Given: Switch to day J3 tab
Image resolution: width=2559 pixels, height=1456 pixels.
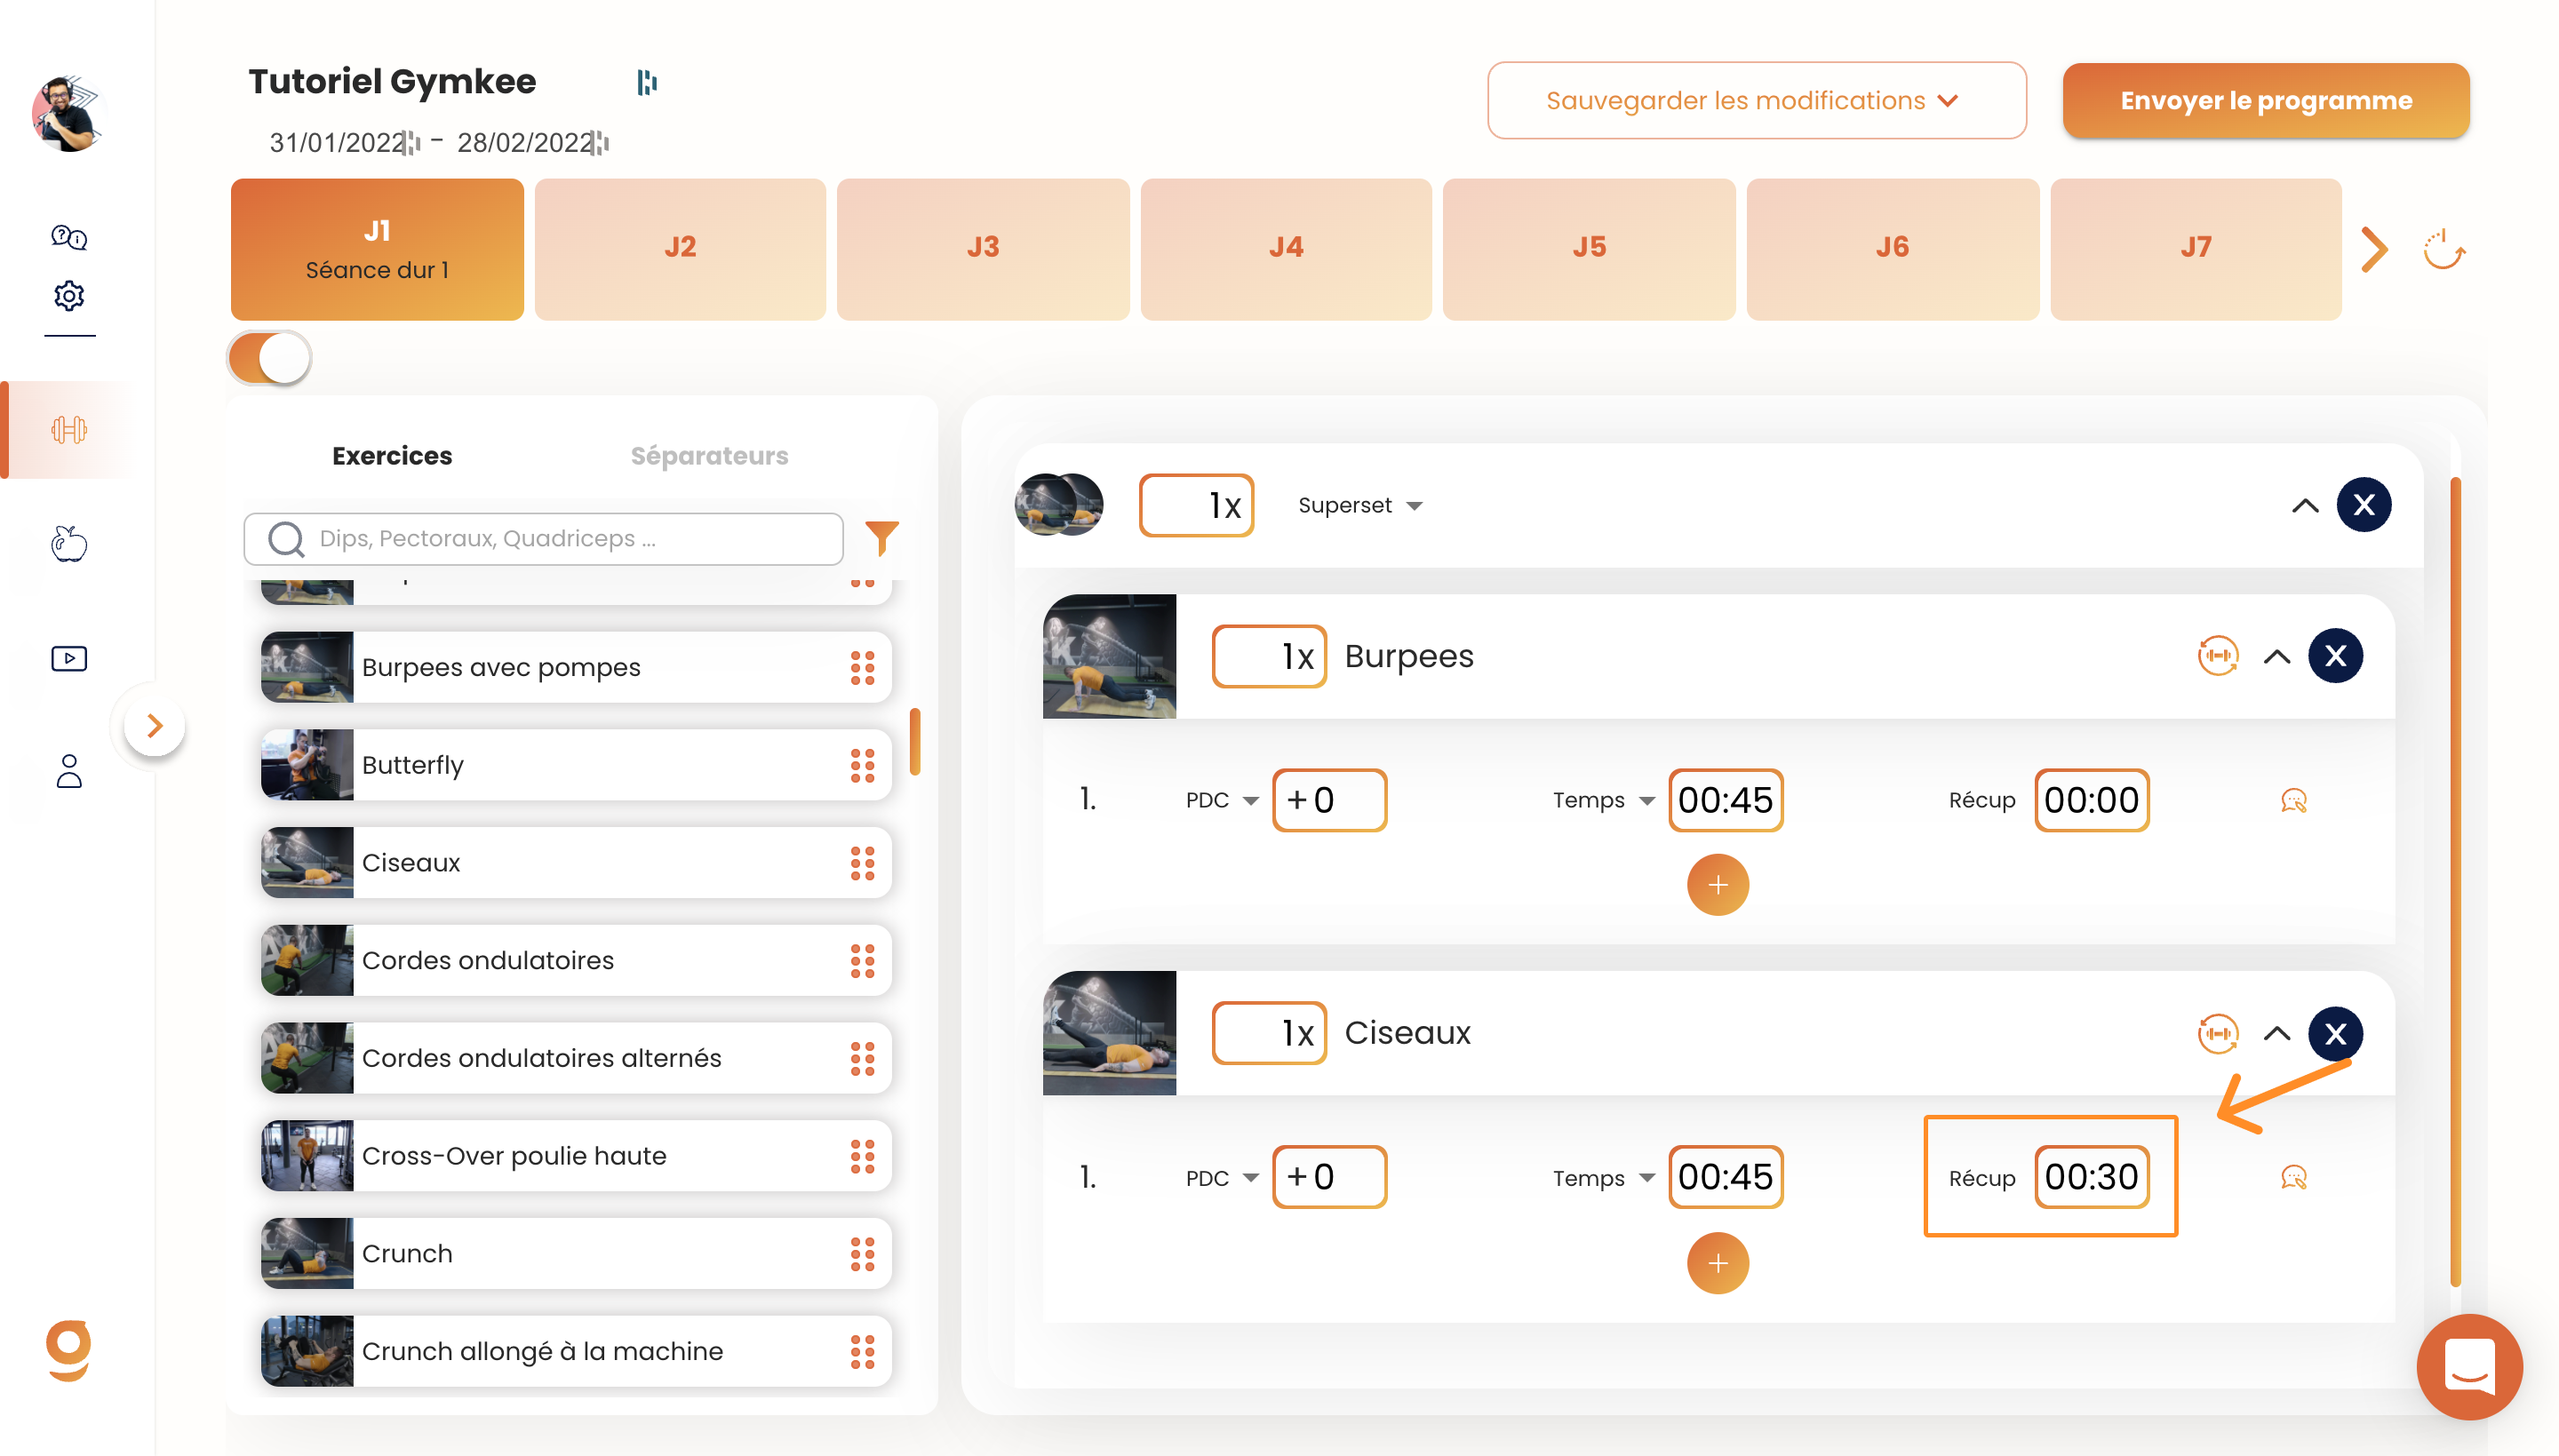Looking at the screenshot, I should pyautogui.click(x=983, y=249).
